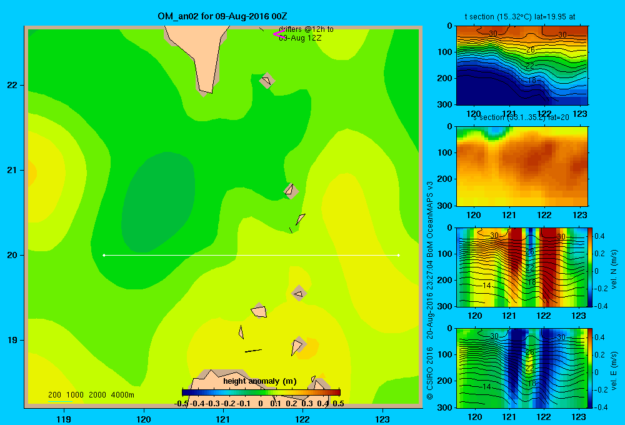Click the "vel. E (m/s)" axis label
The width and height of the screenshot is (625, 425).
[614, 370]
